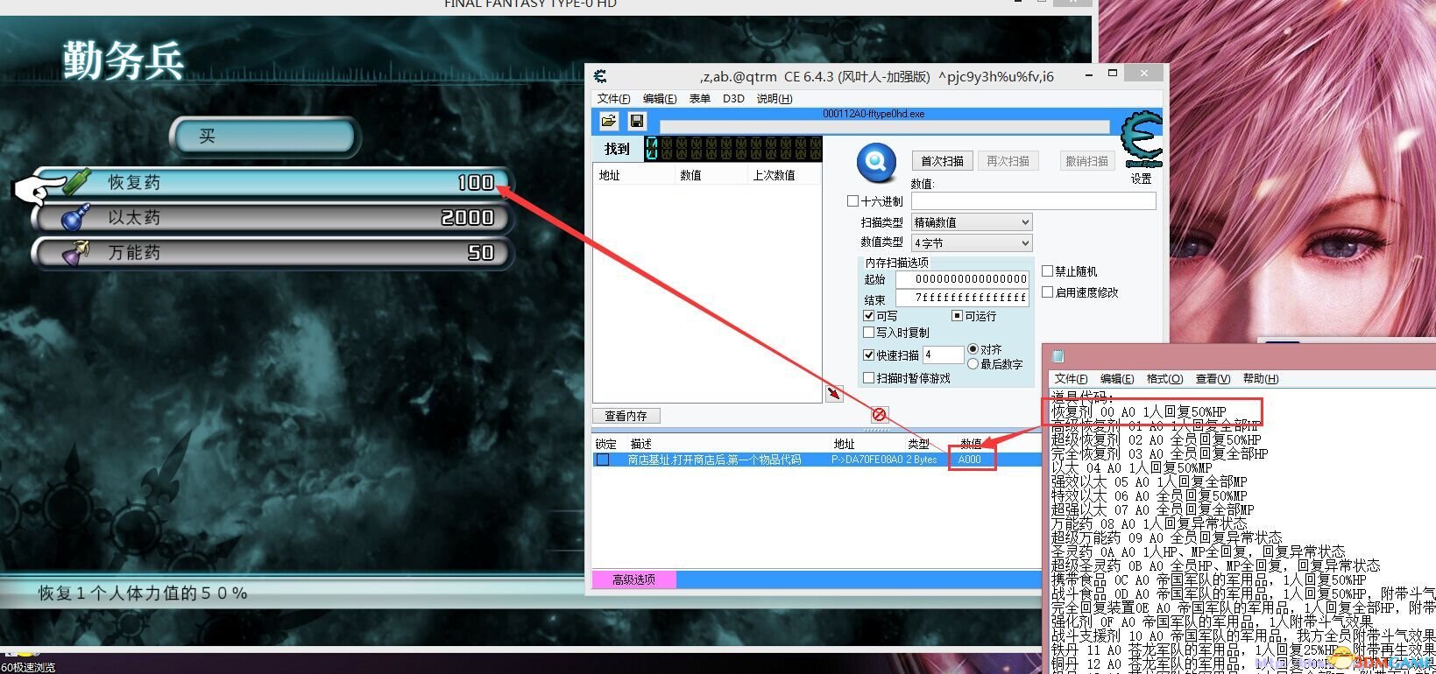Toggle the lock box for 商店基址 entry

point(603,460)
